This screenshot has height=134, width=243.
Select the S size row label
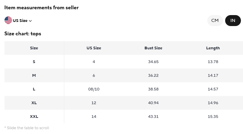(x=34, y=62)
